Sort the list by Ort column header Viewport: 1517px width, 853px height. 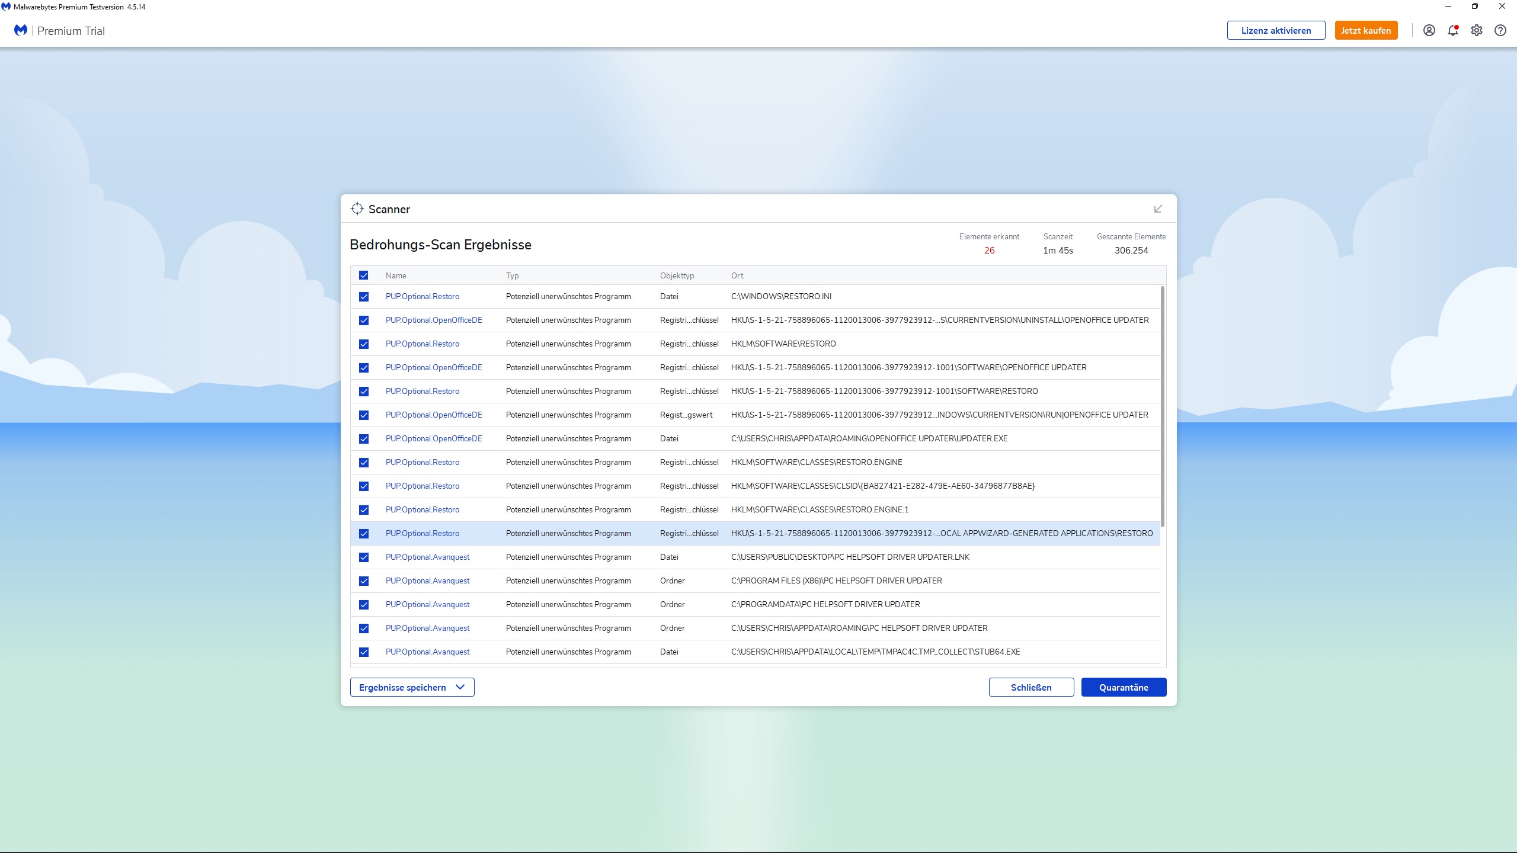[x=737, y=275]
